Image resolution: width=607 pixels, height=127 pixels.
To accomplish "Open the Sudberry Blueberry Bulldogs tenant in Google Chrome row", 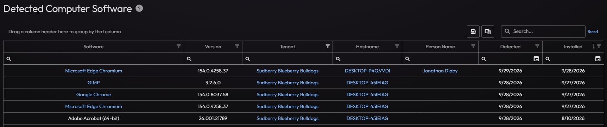I will [x=287, y=94].
